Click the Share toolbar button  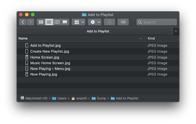point(109,22)
